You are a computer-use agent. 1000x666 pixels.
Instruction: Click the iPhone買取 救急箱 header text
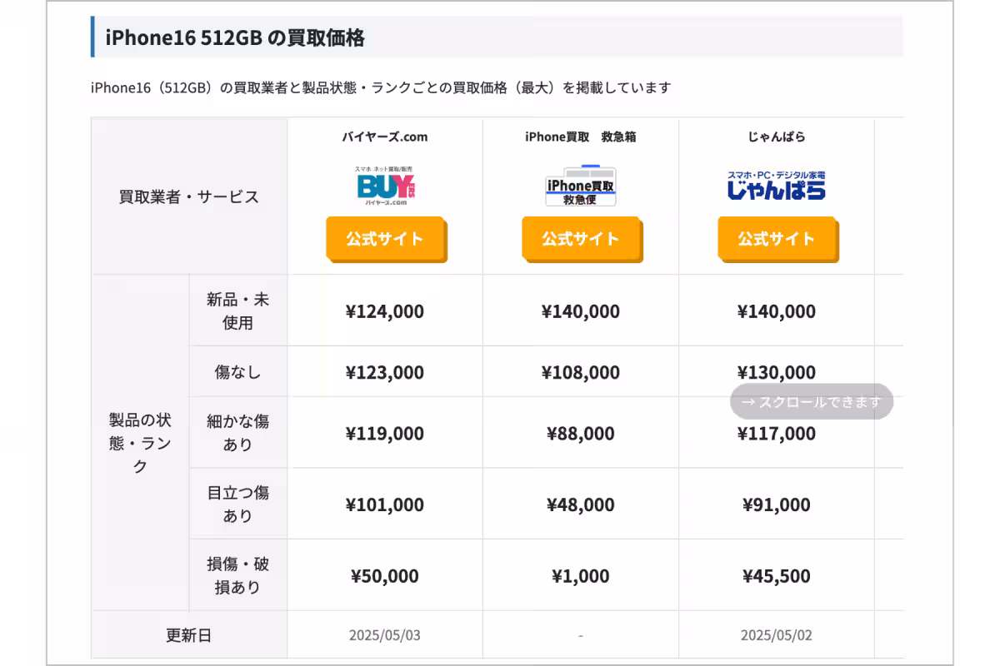581,137
